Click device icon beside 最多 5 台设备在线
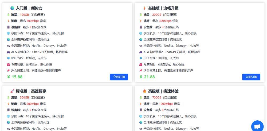The width and height of the screenshot is (267, 131). tap(8, 110)
